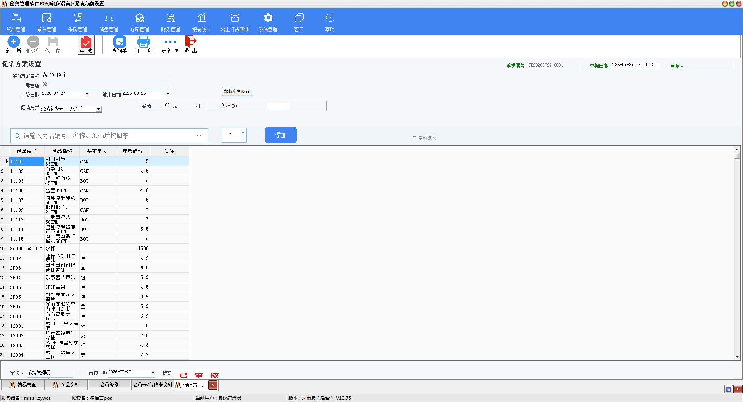Image resolution: width=743 pixels, height=402 pixels.
Task: Open the 开始日期 date dropdown arrow
Action: [87, 94]
